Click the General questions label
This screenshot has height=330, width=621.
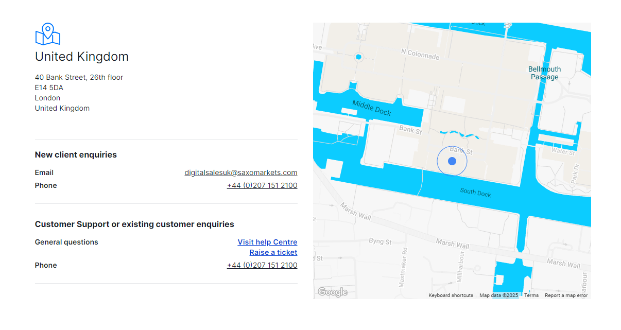click(x=66, y=242)
